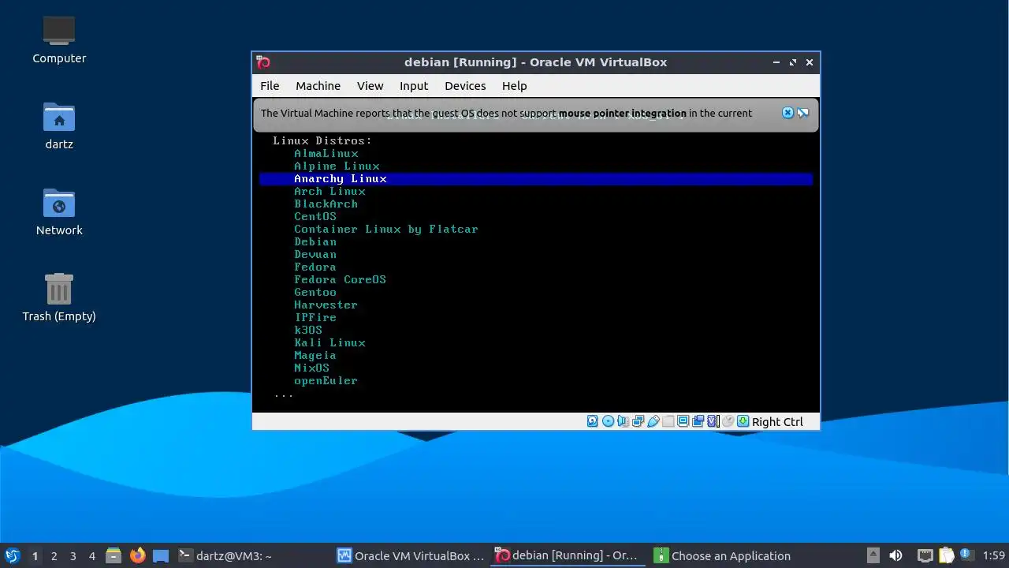Click the Linux Distros: heading
1009x568 pixels.
(x=322, y=141)
